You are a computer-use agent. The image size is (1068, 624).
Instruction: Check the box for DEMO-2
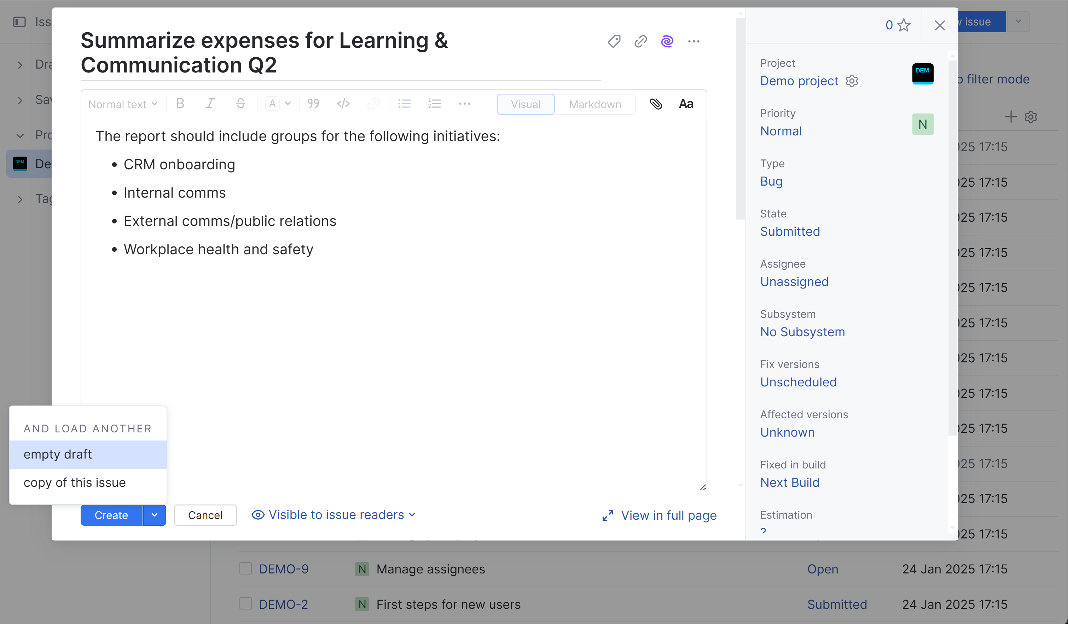(245, 603)
